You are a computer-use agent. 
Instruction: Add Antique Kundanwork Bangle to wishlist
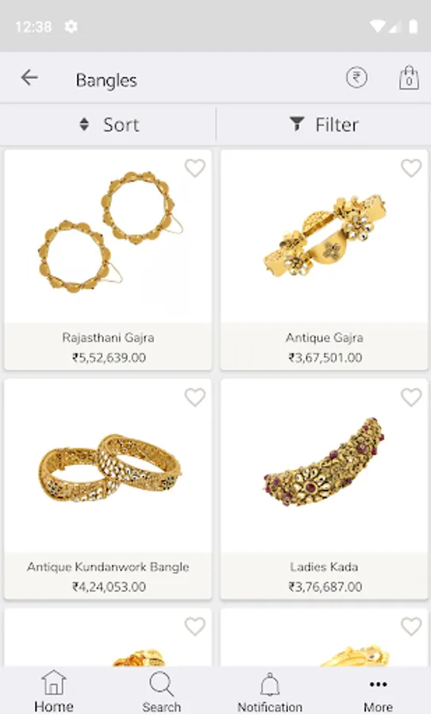click(195, 397)
